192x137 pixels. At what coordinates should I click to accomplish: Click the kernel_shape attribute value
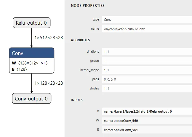pyautogui.click(x=147, y=70)
